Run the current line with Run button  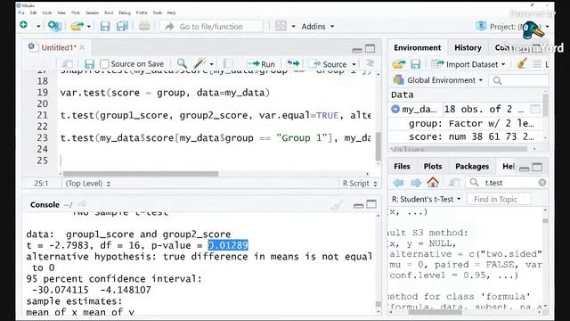click(x=261, y=64)
